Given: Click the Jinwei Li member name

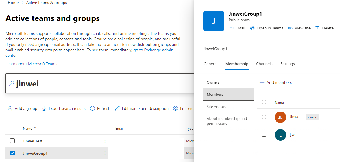Looking at the screenshot, I should tap(297, 117).
